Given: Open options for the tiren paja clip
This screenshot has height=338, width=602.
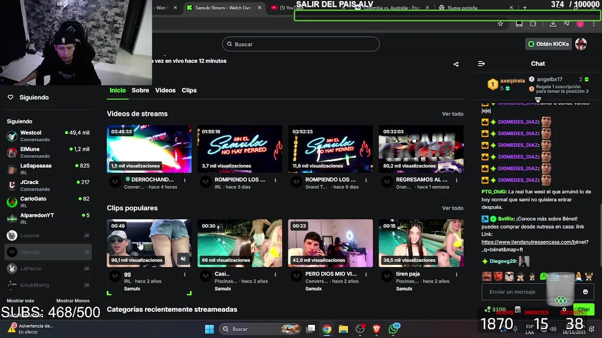Looking at the screenshot, I should tap(457, 274).
